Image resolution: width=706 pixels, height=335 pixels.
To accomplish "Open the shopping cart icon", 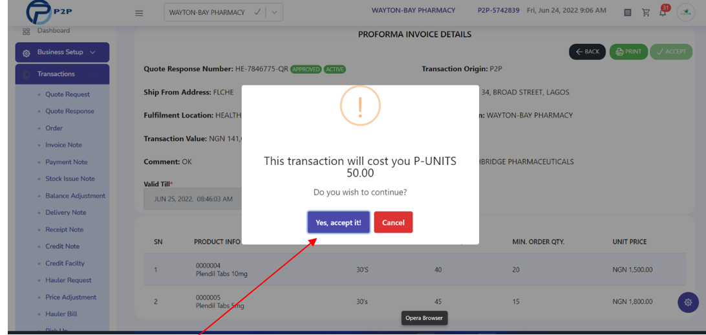I will click(x=646, y=12).
